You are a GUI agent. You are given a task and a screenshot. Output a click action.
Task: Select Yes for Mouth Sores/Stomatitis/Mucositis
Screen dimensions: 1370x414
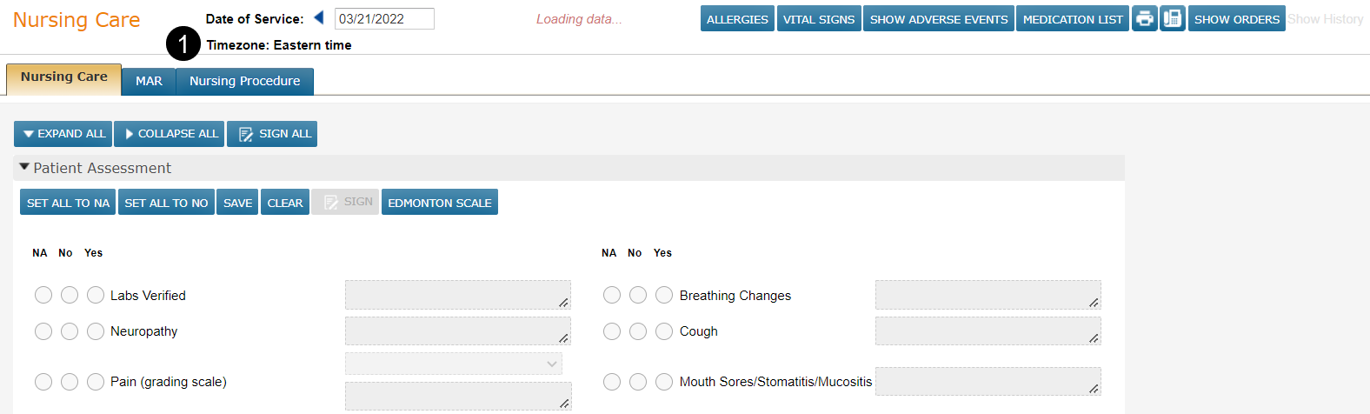tap(664, 382)
